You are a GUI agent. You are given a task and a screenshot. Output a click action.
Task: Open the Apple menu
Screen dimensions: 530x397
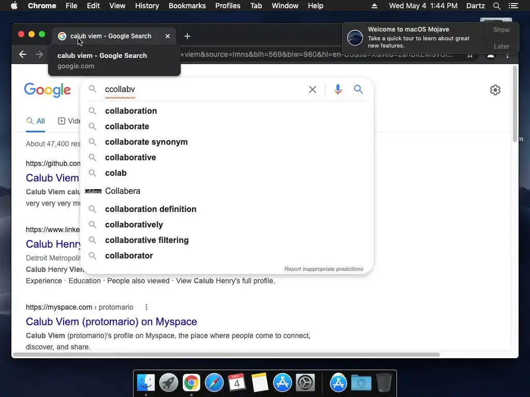click(x=14, y=6)
